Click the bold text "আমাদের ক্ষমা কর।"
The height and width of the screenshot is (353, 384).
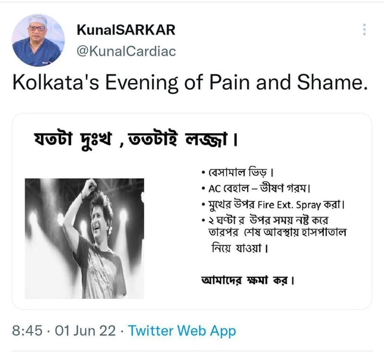tap(247, 280)
